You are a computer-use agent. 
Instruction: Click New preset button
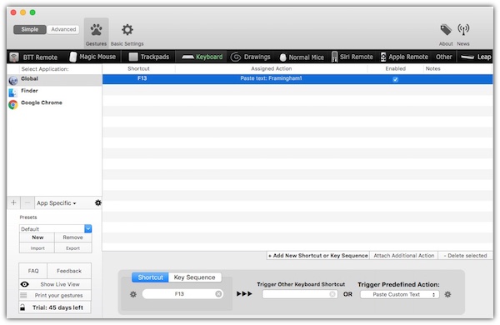[37, 237]
